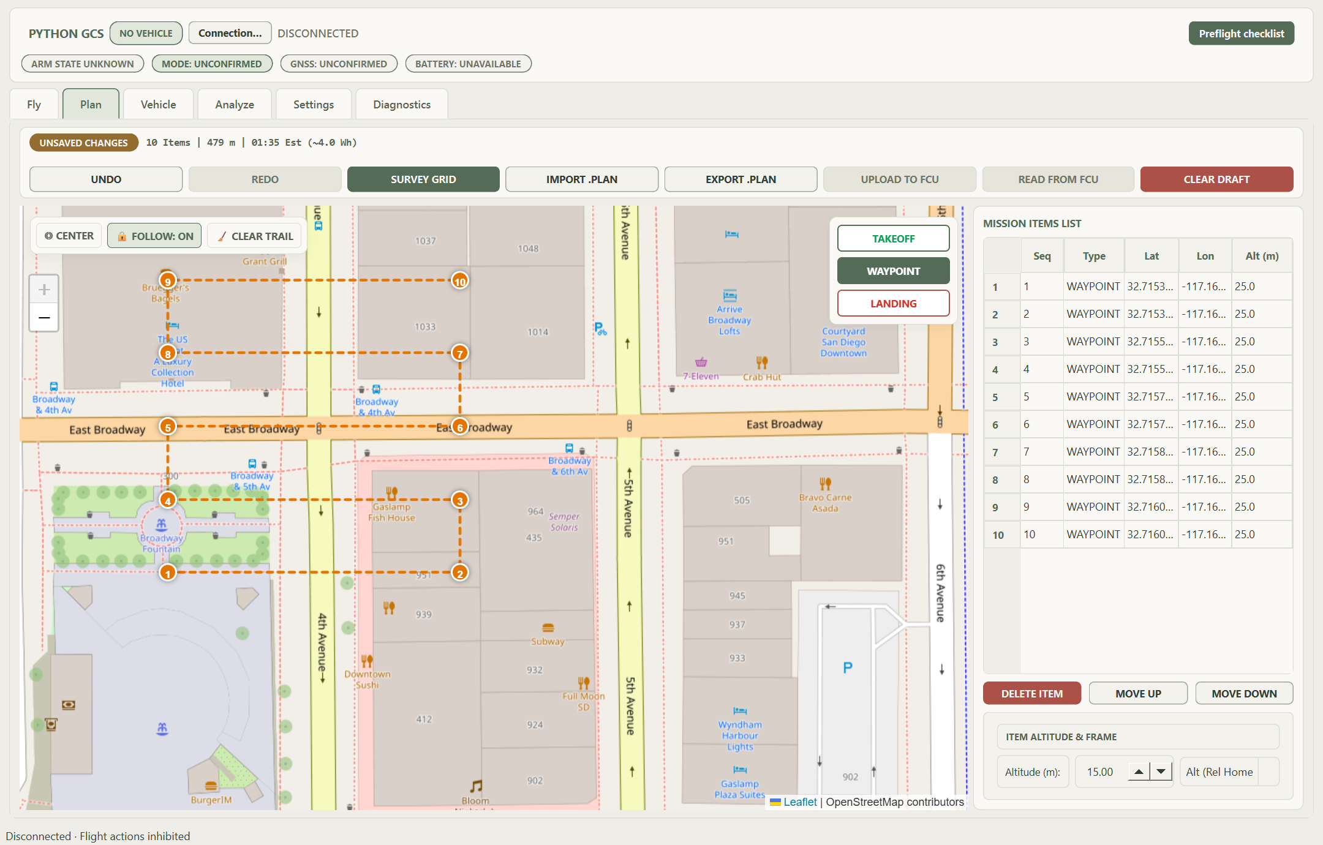The height and width of the screenshot is (845, 1323).
Task: Zoom in the map with plus button
Action: pos(44,289)
